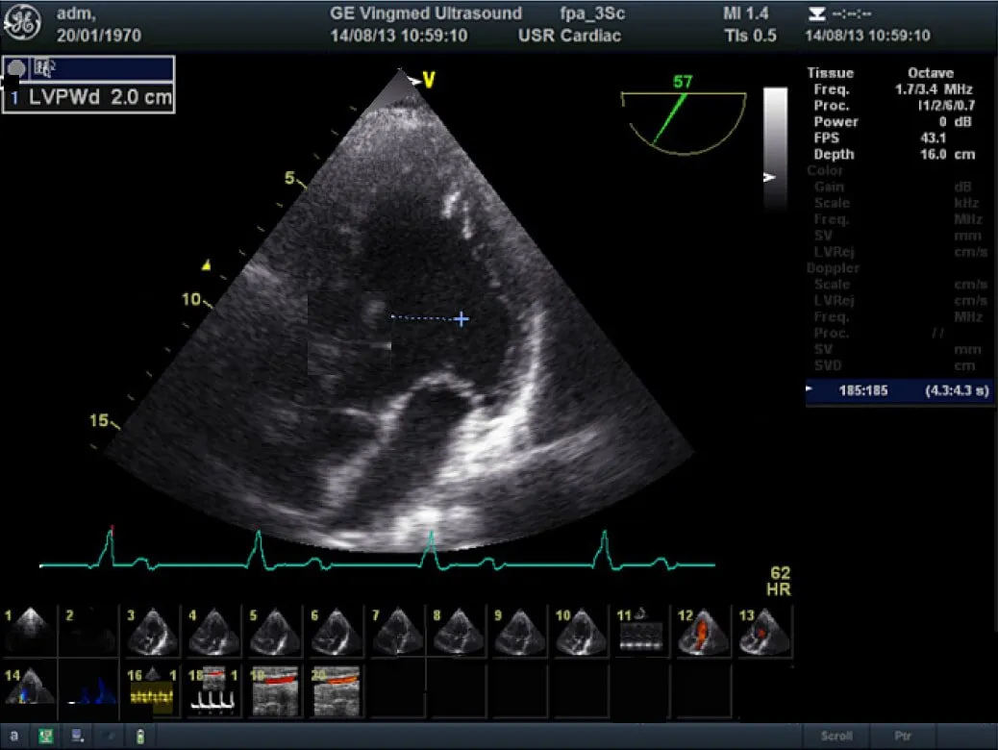998x750 pixels.
Task: Click the measurement caliper cross on image
Action: (462, 319)
